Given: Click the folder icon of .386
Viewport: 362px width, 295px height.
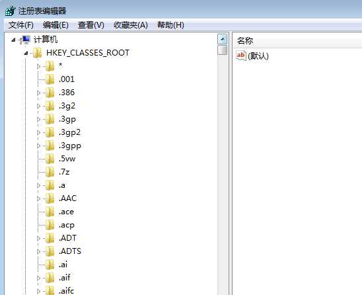Looking at the screenshot, I should (50, 93).
